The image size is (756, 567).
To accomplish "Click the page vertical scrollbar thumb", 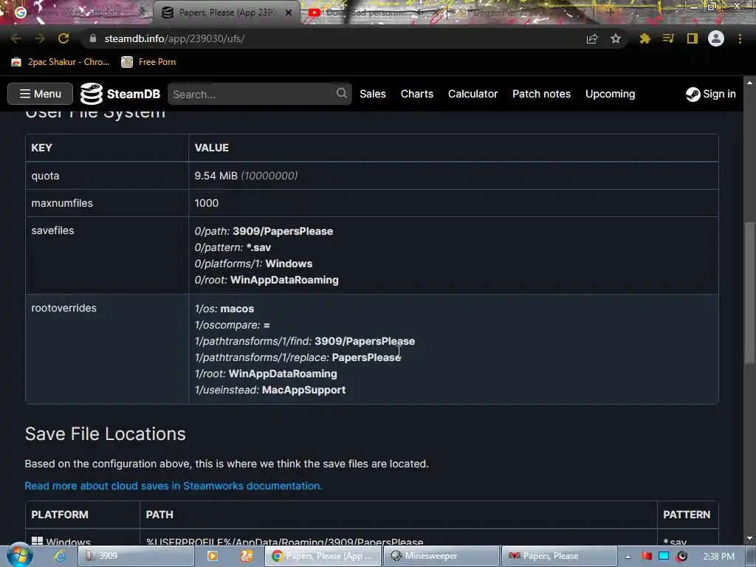I will 749,292.
